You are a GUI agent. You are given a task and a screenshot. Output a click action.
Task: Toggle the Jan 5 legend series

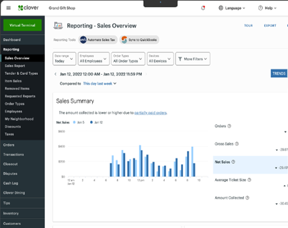coord(79,122)
